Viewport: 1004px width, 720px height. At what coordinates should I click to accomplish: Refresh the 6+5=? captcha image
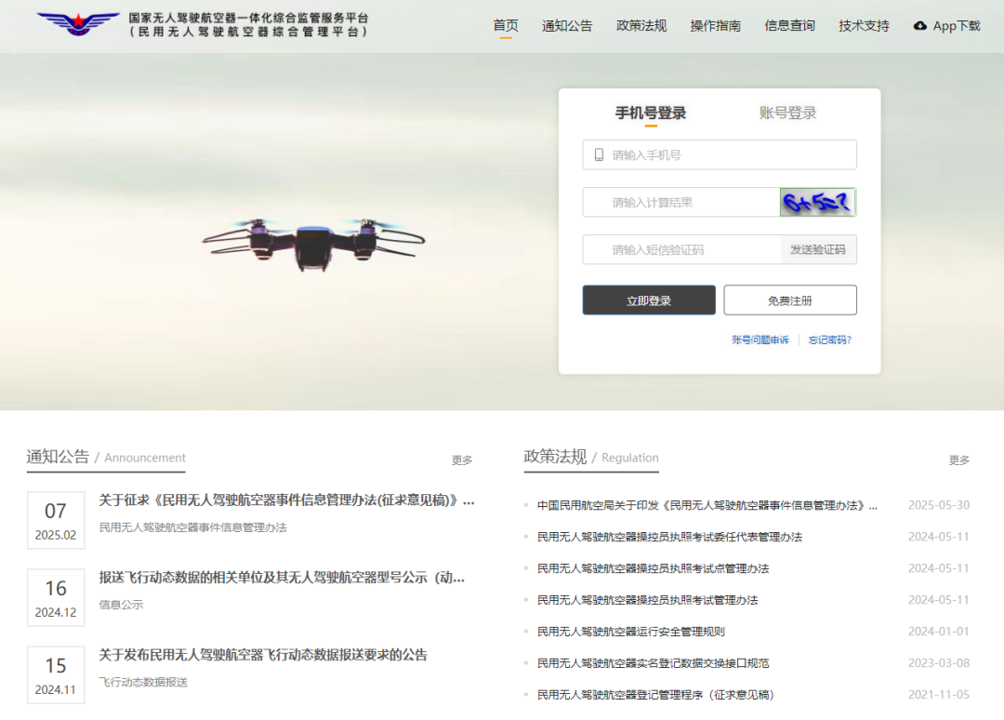tap(818, 203)
